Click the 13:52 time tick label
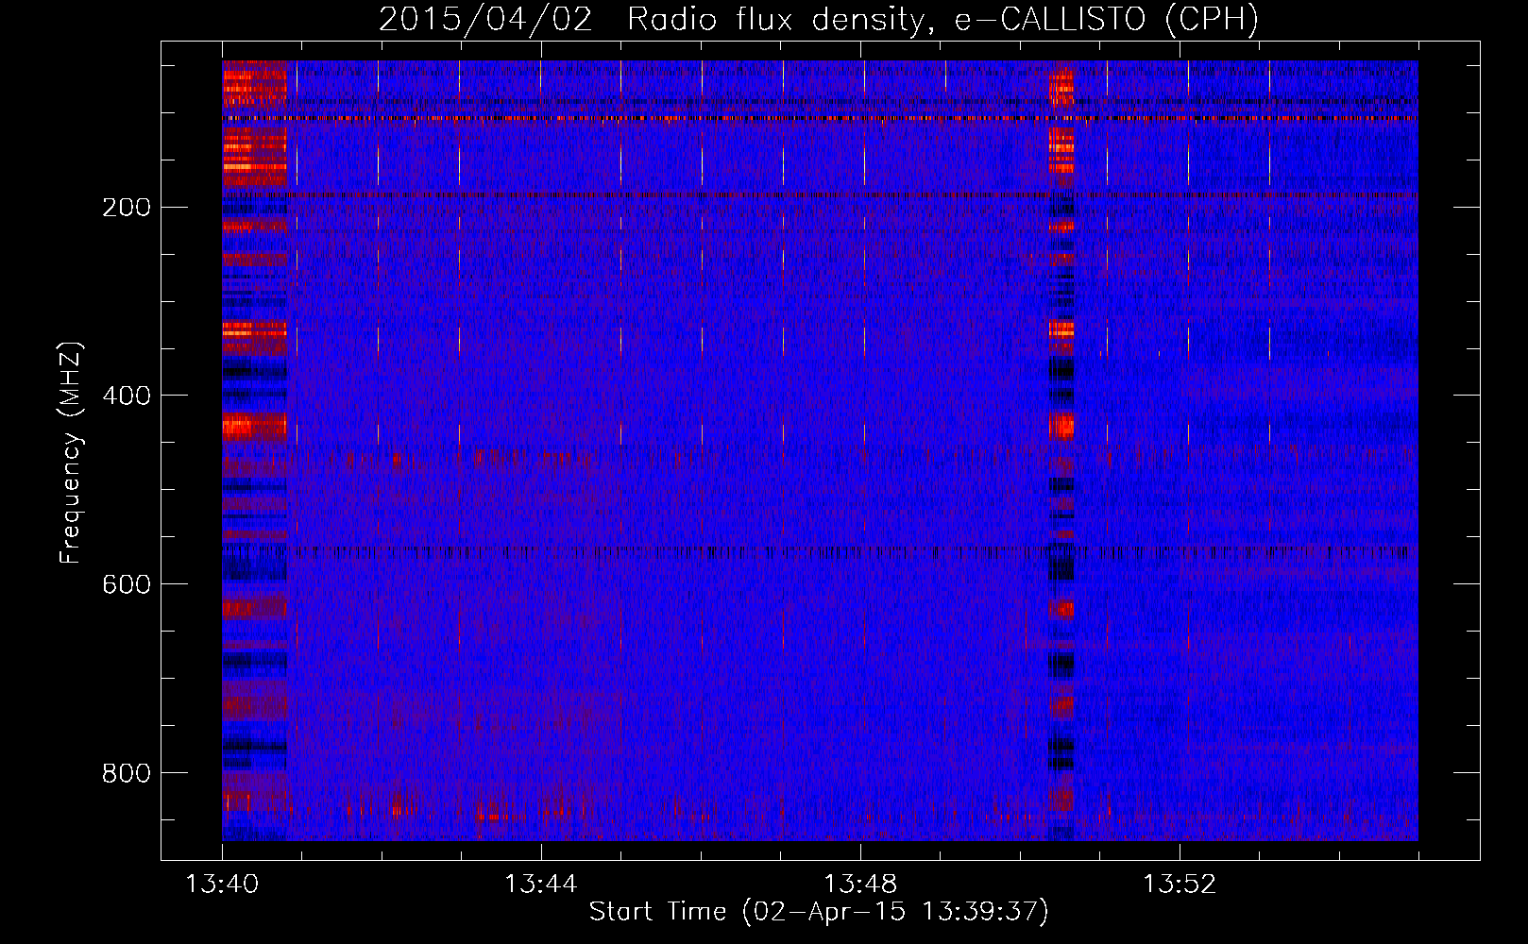Viewport: 1528px width, 944px height. tap(1180, 885)
